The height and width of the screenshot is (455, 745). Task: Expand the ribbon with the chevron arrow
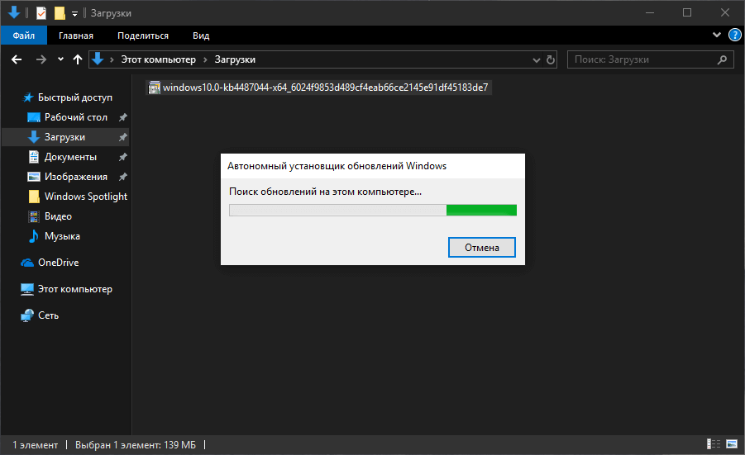pyautogui.click(x=717, y=36)
